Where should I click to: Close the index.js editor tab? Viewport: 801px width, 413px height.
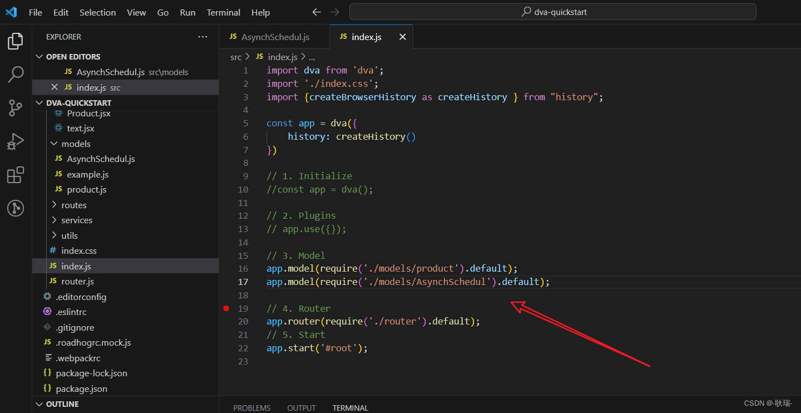(x=402, y=37)
